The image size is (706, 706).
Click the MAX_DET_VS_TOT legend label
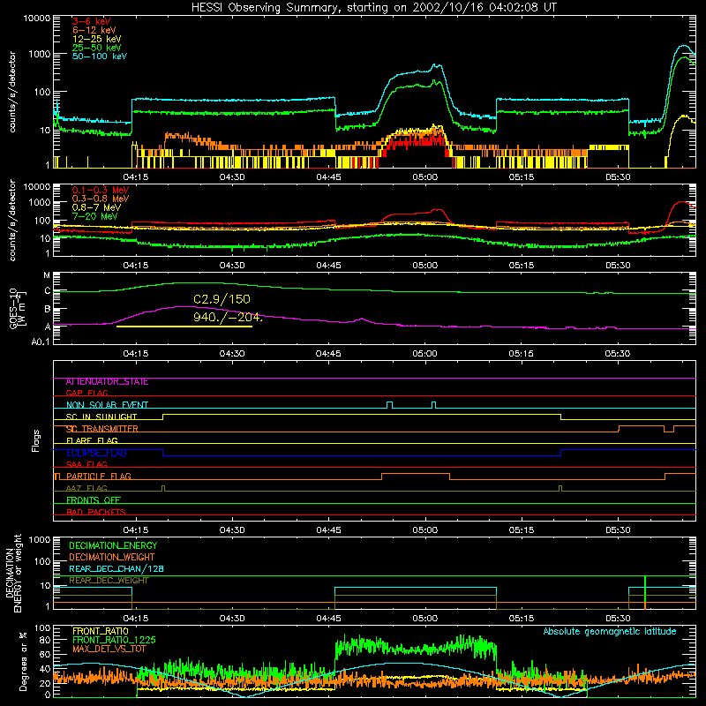point(109,649)
